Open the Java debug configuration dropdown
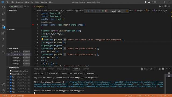This screenshot has width=172, height=97. point(17,6)
